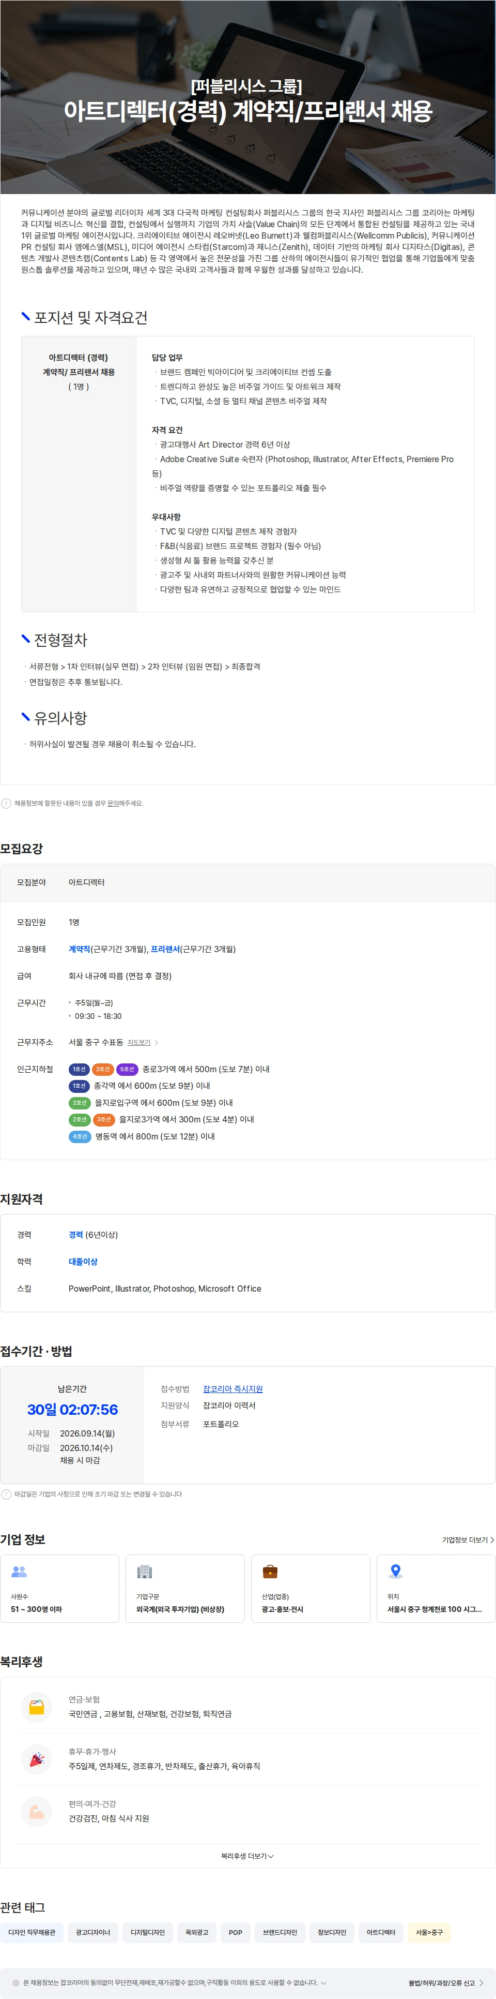Open the 사원수 51 ~ 300명 이하 card

click(60, 1588)
